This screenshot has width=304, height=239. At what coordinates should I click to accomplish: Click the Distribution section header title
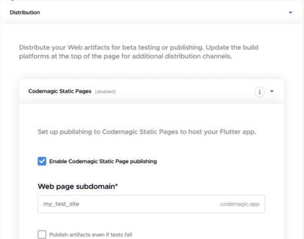pyautogui.click(x=25, y=13)
